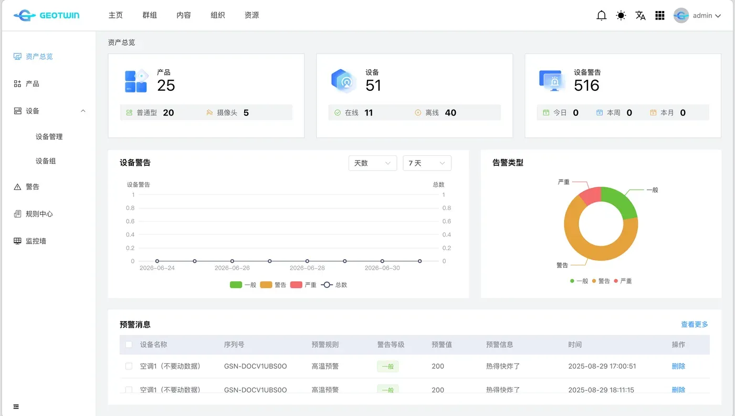Toggle the 一般 green legend in line chart
This screenshot has height=416, width=735.
click(243, 285)
